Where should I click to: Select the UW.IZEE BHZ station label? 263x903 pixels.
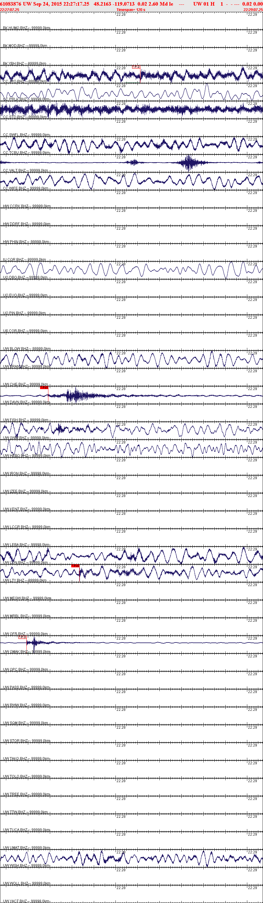[x=26, y=492]
